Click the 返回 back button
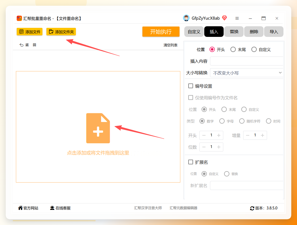The image size is (297, 225). 28,45
